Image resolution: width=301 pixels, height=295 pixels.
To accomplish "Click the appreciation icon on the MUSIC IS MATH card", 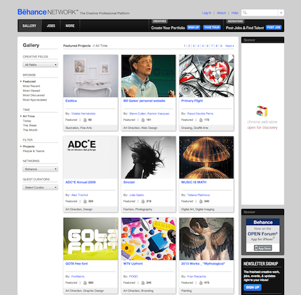I will point(200,201).
